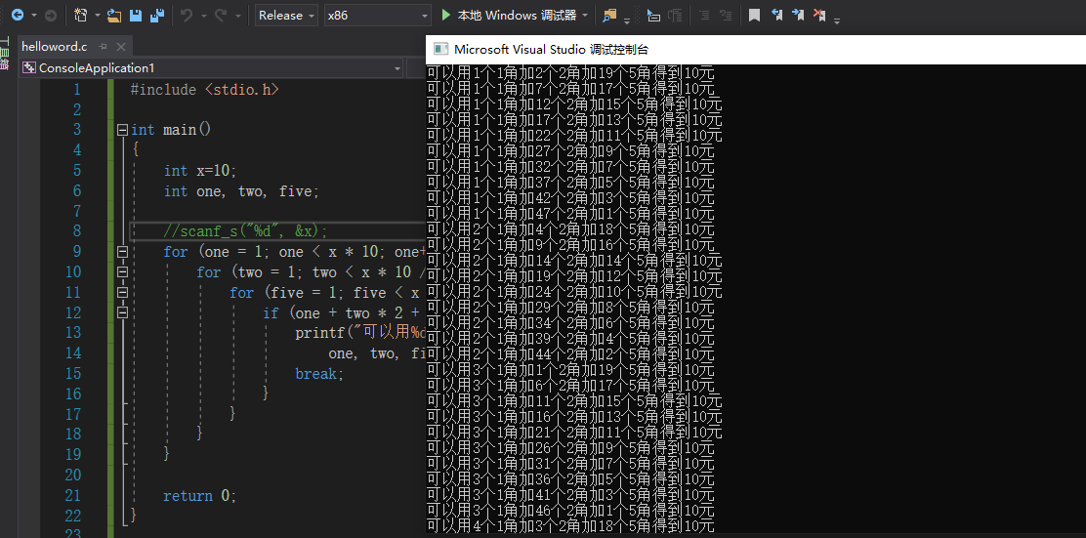Click the display object member list icon

point(653,15)
